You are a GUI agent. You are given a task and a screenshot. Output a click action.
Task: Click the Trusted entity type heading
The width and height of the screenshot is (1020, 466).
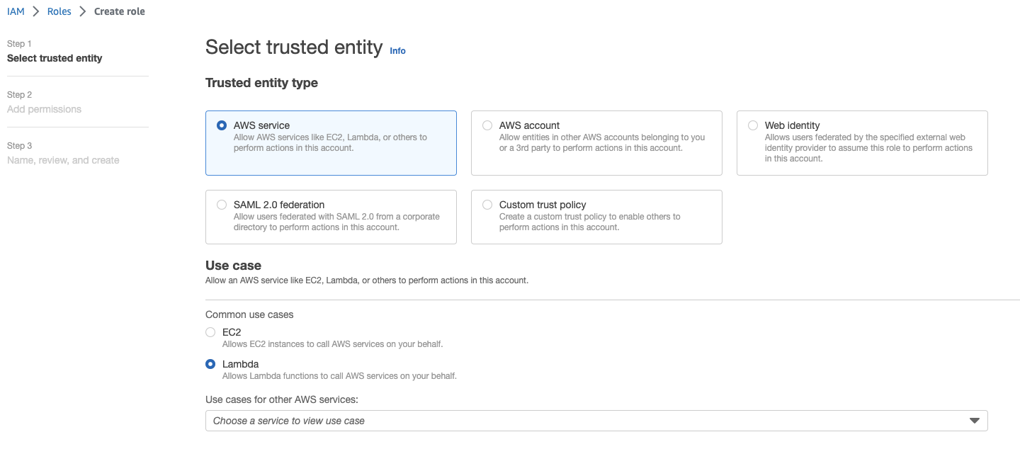(x=261, y=83)
